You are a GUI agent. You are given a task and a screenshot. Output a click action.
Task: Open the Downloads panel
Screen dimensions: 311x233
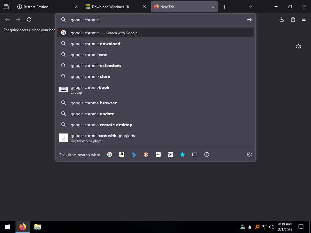click(x=282, y=19)
